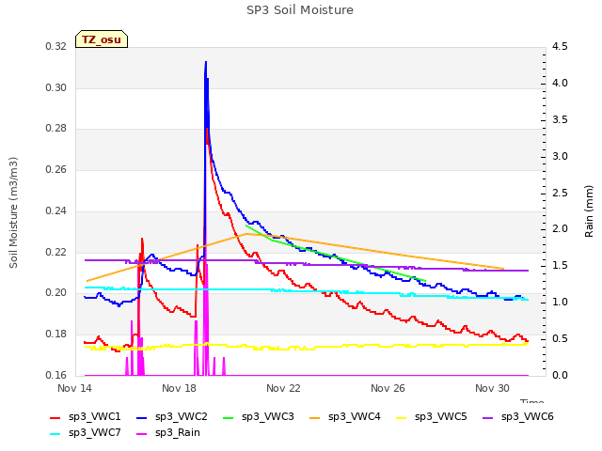
Task: Click the 0.22 left axis value
Action: (56, 253)
